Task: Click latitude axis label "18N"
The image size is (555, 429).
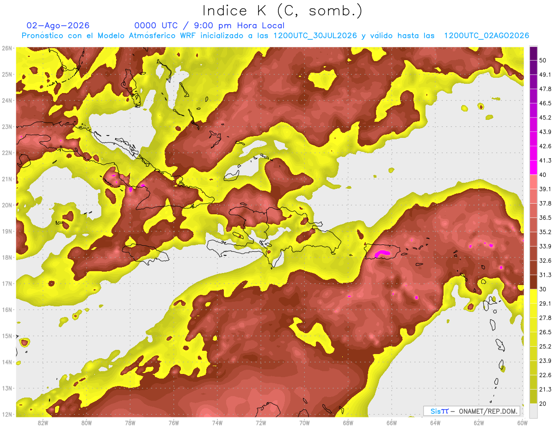Action: (7, 257)
